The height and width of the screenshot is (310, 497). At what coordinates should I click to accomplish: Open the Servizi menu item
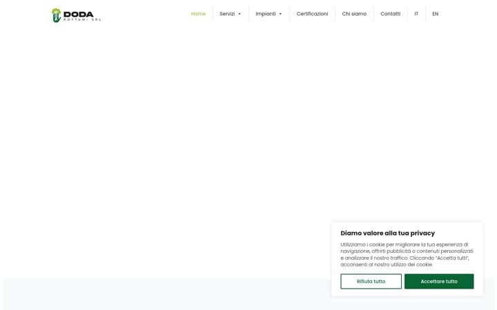(227, 14)
